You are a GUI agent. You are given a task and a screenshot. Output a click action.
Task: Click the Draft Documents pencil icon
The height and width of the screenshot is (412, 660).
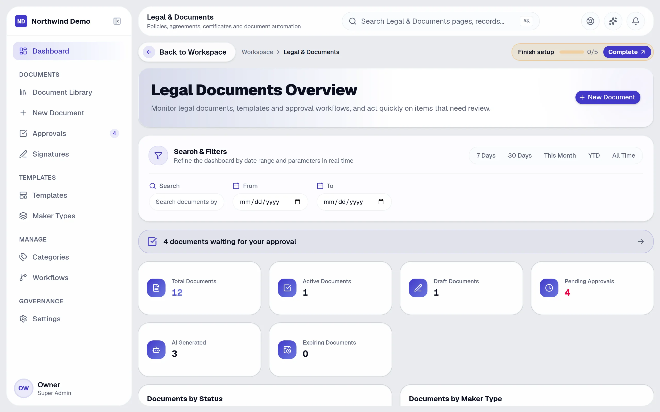click(x=418, y=288)
